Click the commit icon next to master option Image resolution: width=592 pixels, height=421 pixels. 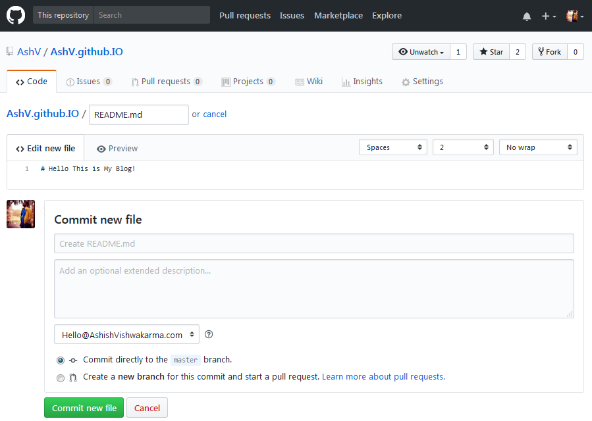(x=73, y=360)
